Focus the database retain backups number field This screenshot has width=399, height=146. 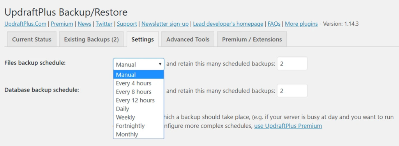292,91
